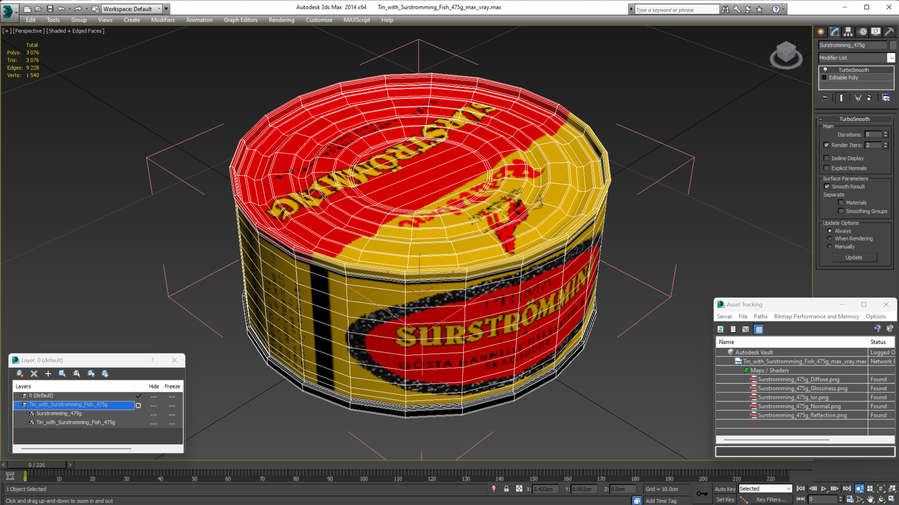Open the Hierarchy command panel tab
This screenshot has width=899, height=505.
pos(848,32)
